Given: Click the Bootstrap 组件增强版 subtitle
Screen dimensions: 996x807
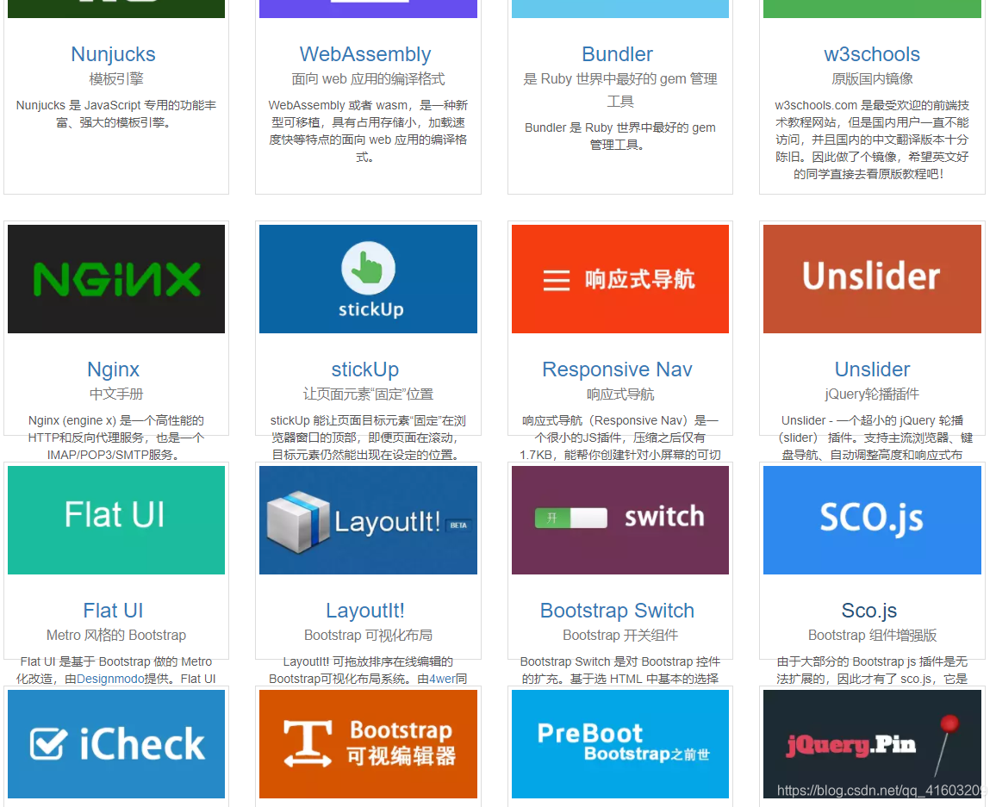Looking at the screenshot, I should 872,635.
